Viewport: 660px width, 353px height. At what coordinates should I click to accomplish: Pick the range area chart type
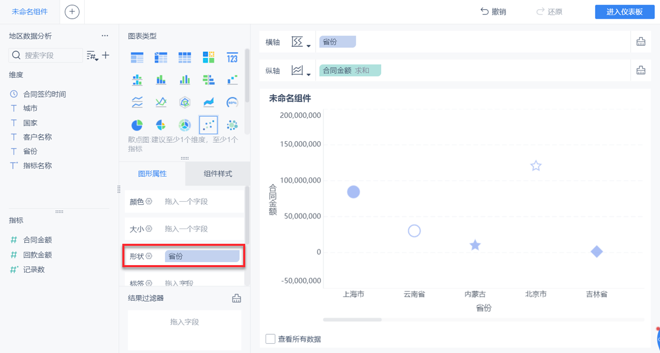coord(209,102)
